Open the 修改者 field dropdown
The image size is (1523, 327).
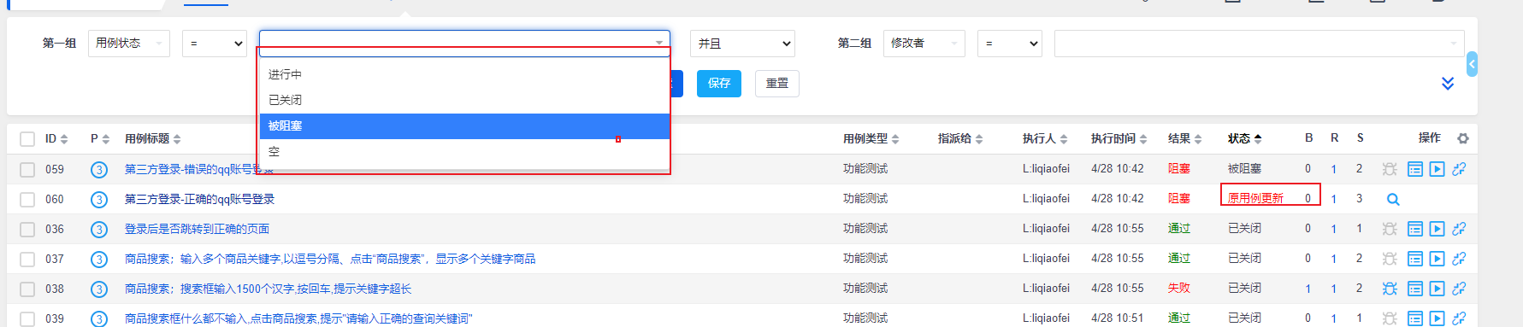point(924,44)
